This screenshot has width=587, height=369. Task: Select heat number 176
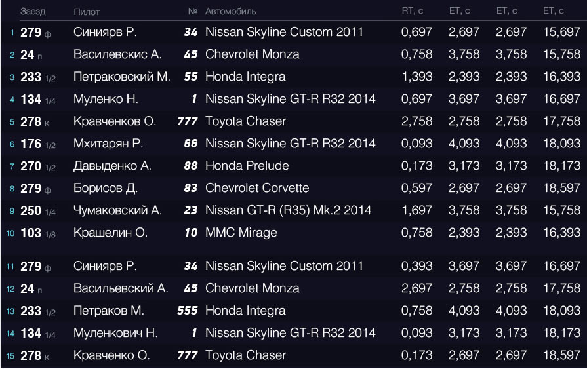[x=31, y=144]
